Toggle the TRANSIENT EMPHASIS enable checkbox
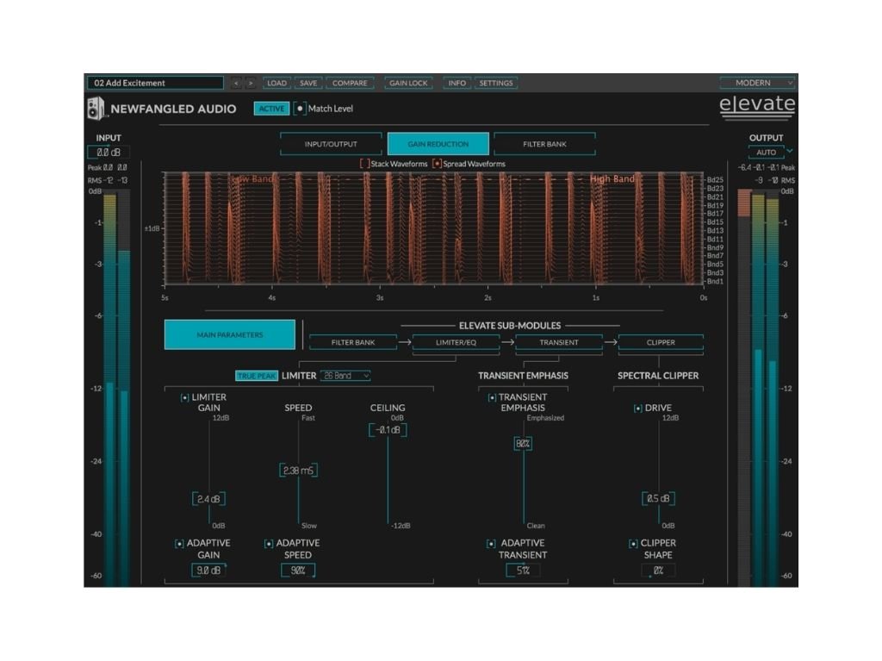 (492, 397)
